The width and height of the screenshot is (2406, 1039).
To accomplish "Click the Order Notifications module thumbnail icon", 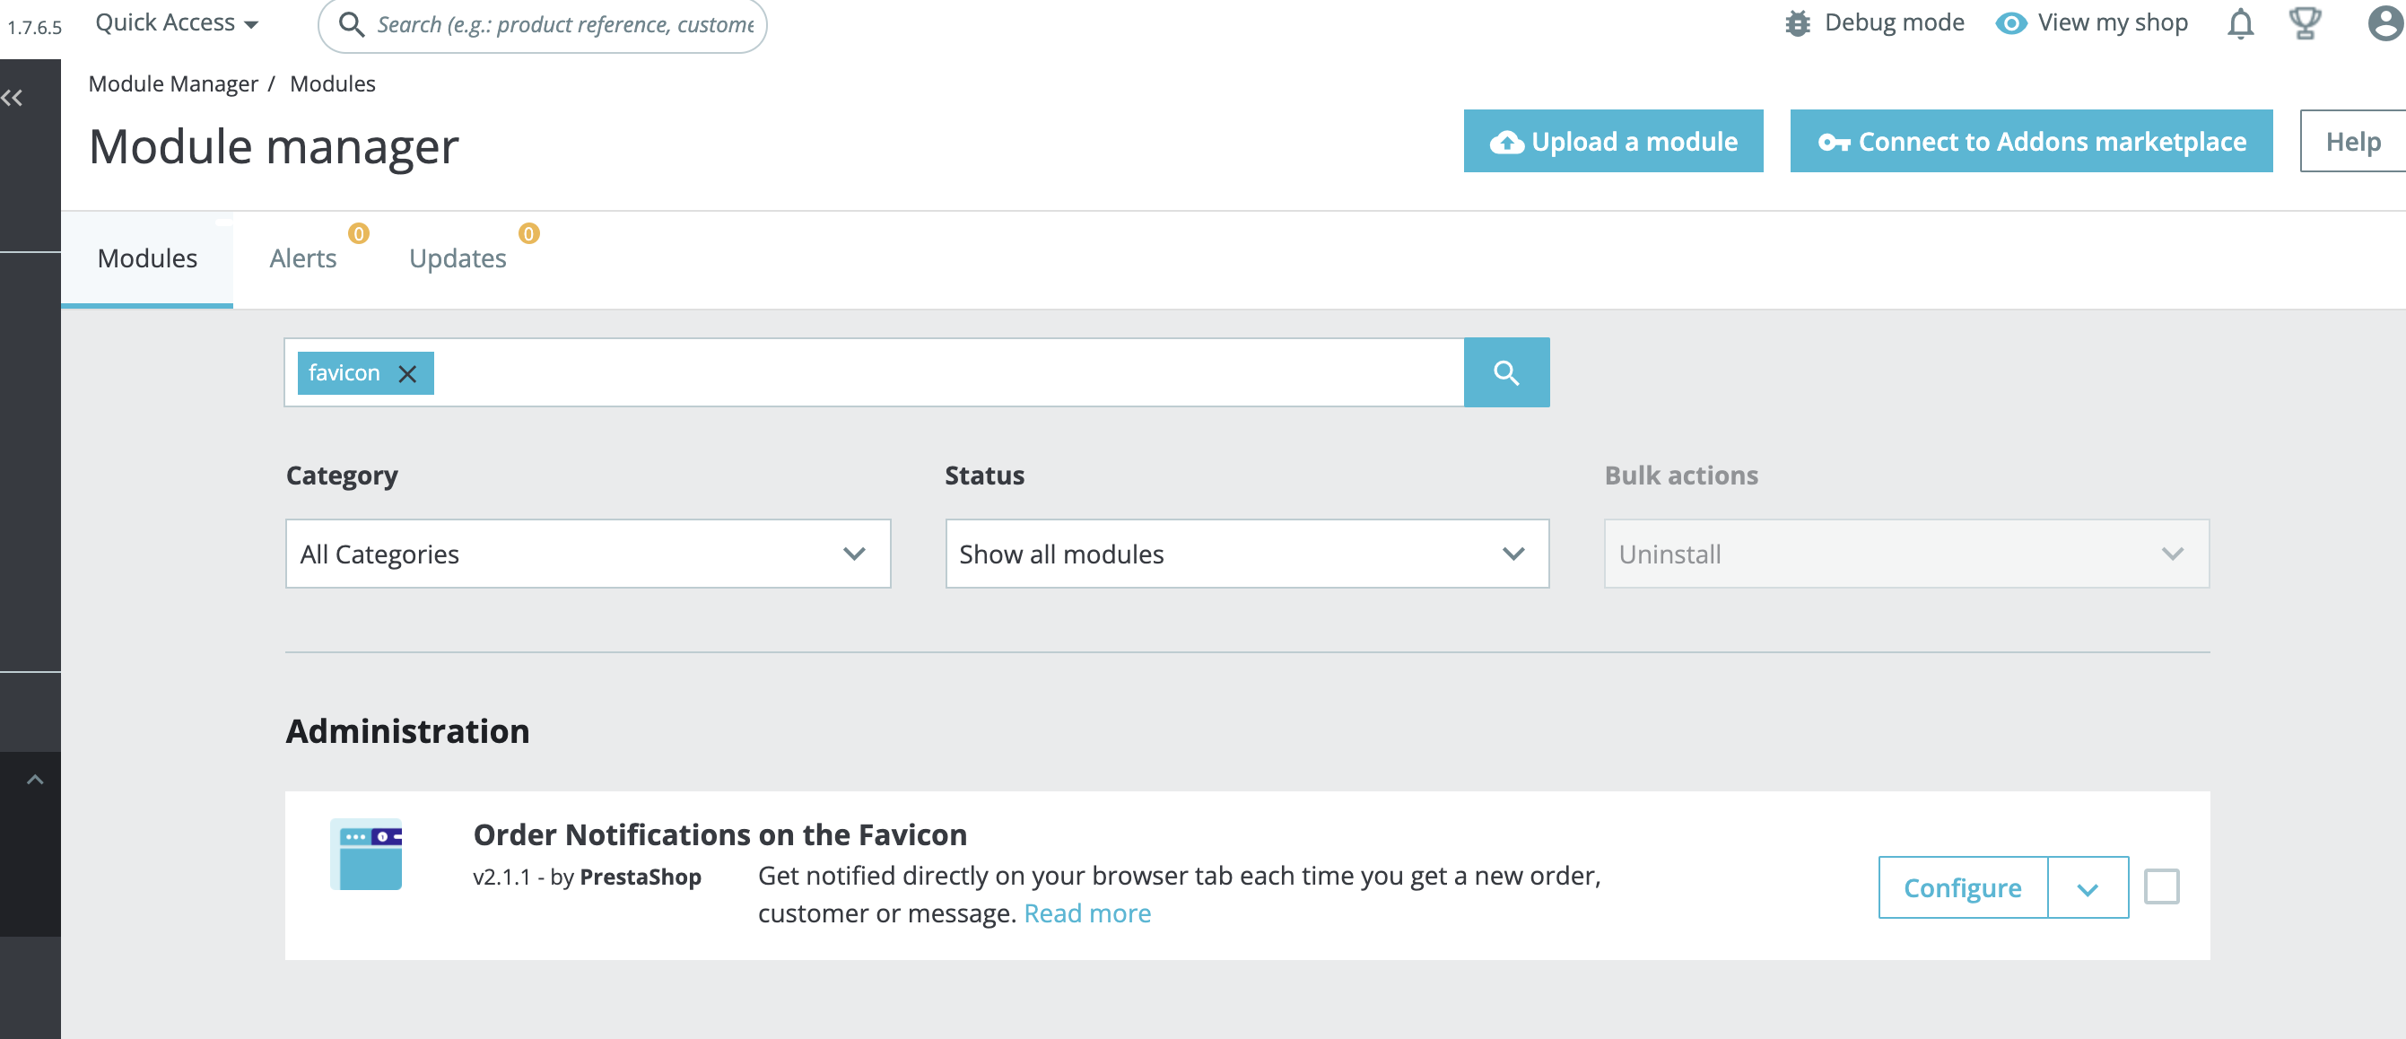I will pyautogui.click(x=366, y=853).
